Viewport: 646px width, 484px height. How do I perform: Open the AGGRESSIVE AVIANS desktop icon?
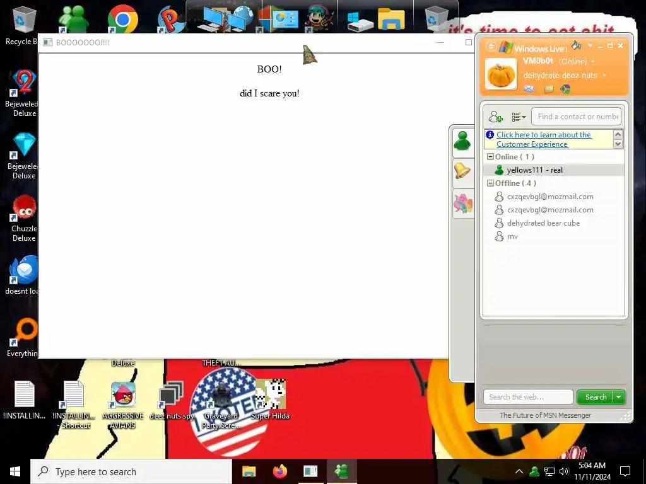[x=123, y=405]
